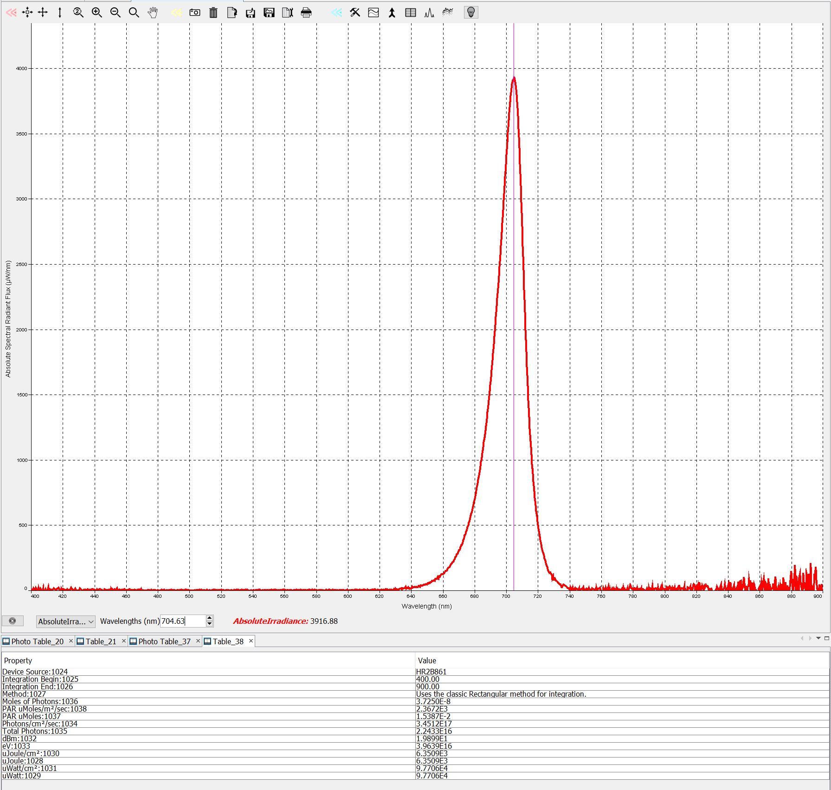
Task: Click the vertical autoscale height arrow icon
Action: coord(60,13)
